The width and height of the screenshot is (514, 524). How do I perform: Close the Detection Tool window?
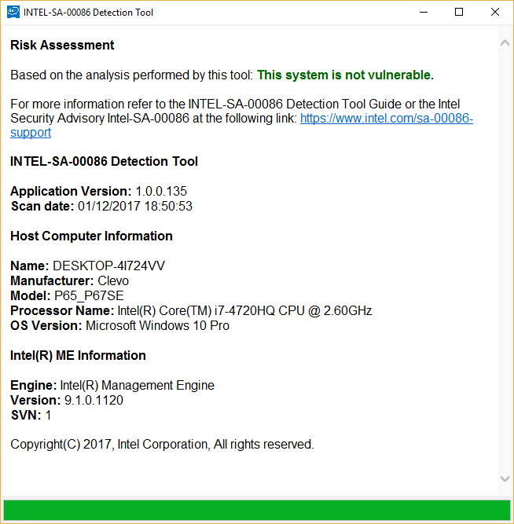point(495,12)
